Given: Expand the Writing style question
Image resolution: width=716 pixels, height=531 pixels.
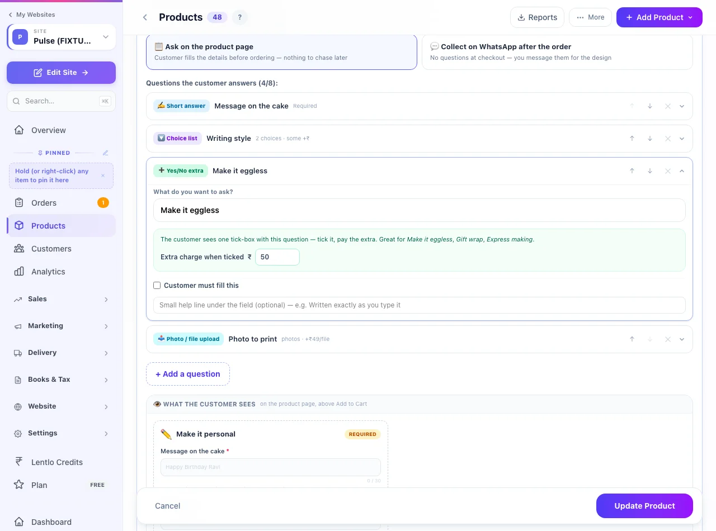Looking at the screenshot, I should [682, 139].
